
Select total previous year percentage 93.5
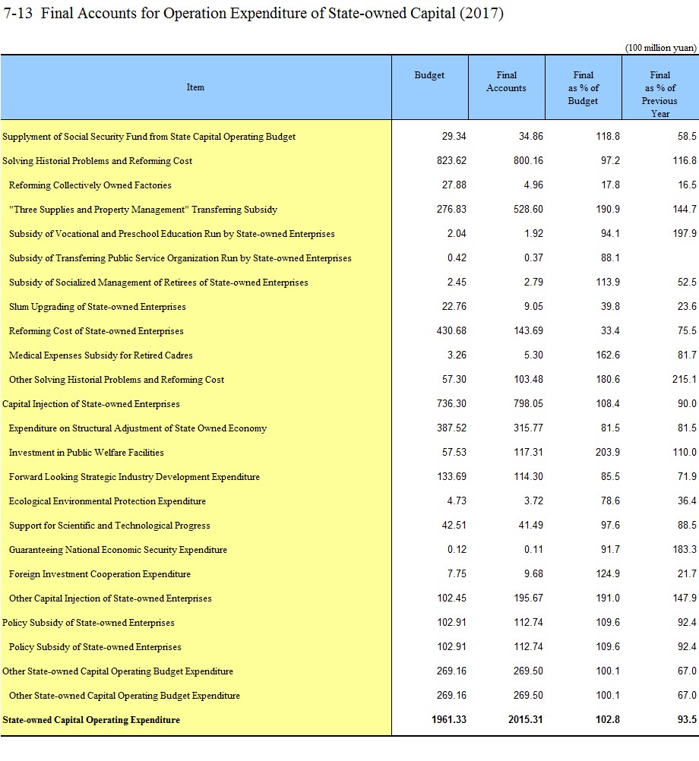coord(687,719)
